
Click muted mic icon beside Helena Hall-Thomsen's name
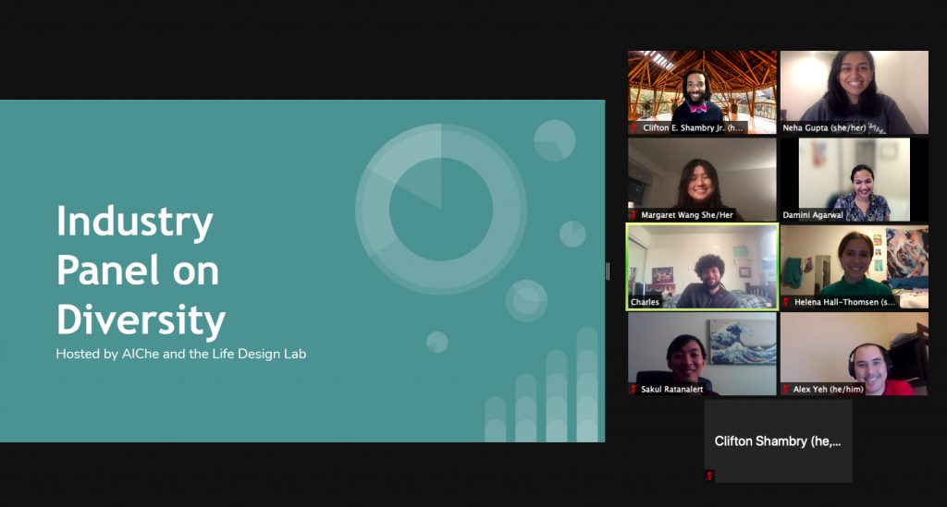click(786, 302)
